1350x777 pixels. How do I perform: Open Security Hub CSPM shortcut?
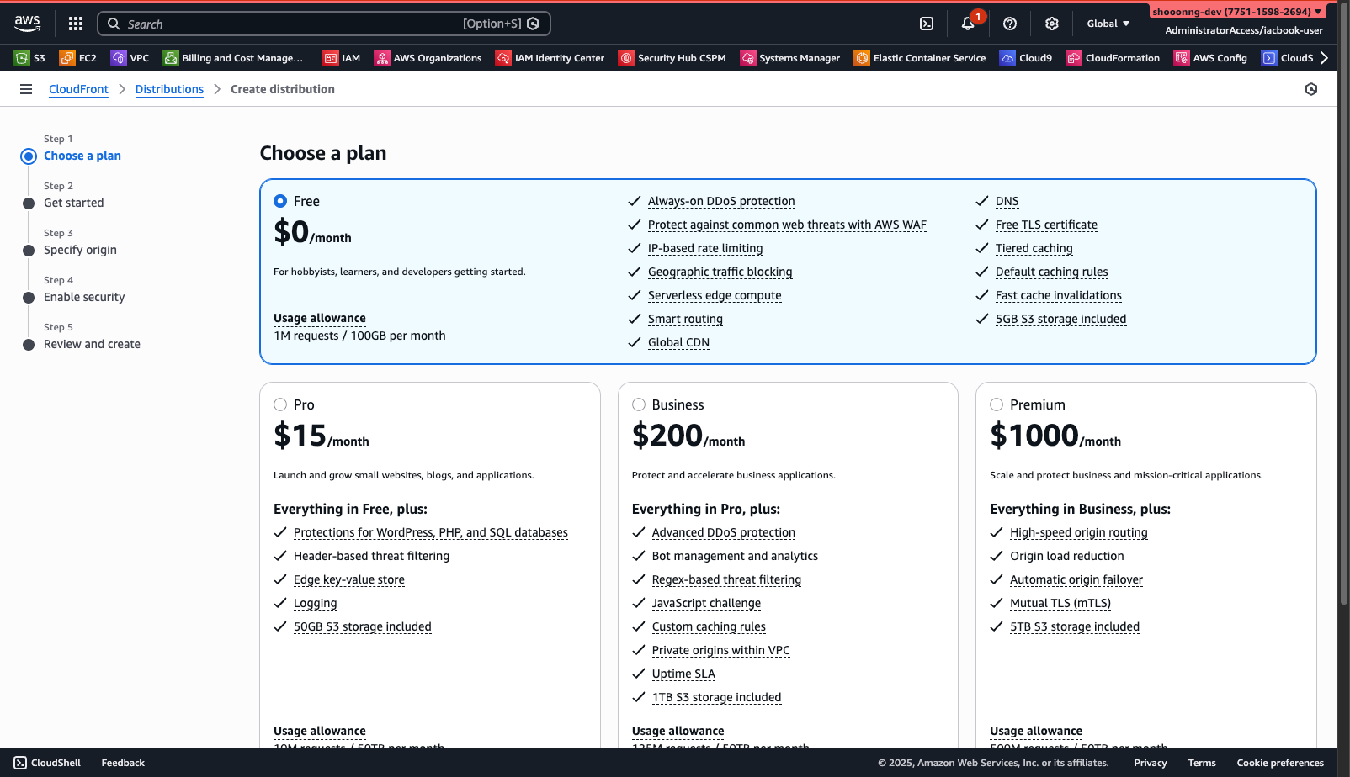coord(672,58)
